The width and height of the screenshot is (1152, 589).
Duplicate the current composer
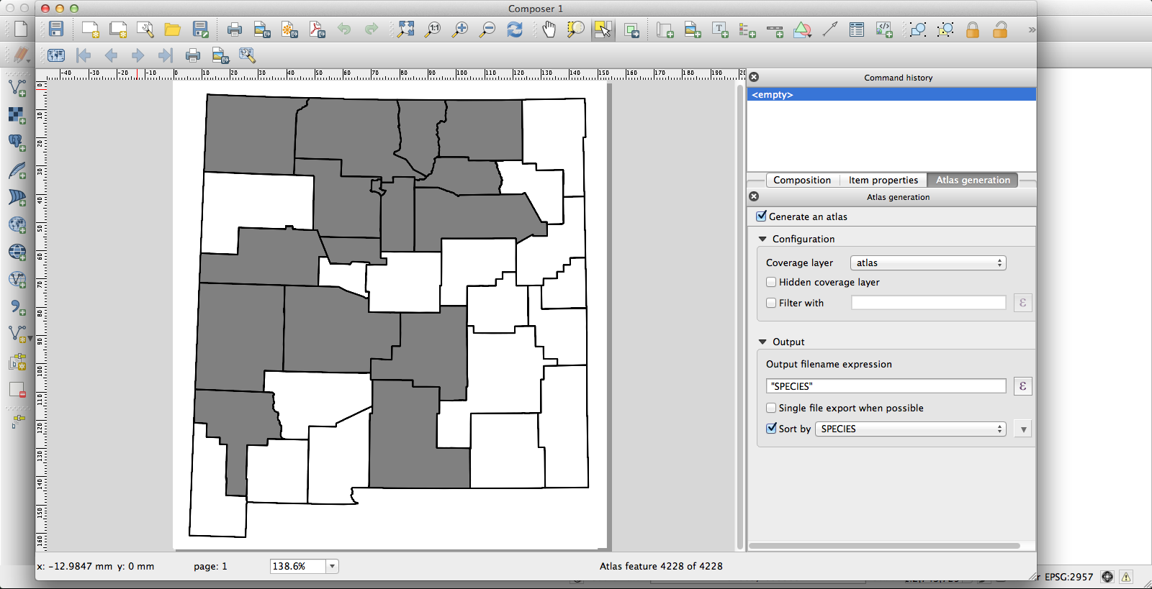click(118, 29)
